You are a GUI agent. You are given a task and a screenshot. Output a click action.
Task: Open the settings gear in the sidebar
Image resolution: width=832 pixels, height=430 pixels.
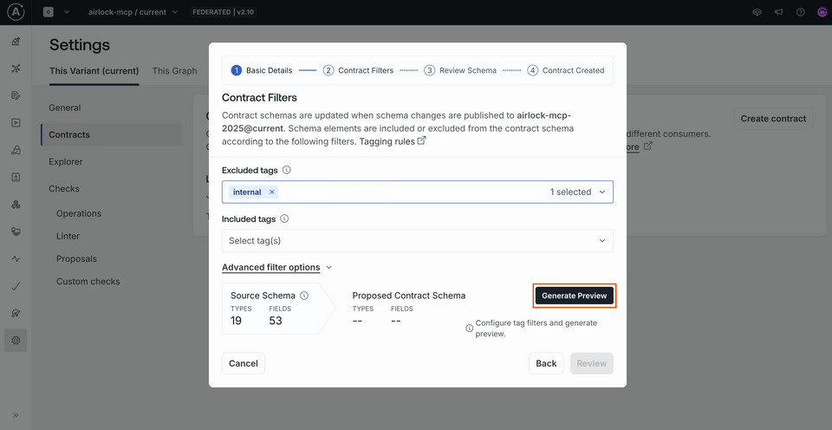(16, 341)
